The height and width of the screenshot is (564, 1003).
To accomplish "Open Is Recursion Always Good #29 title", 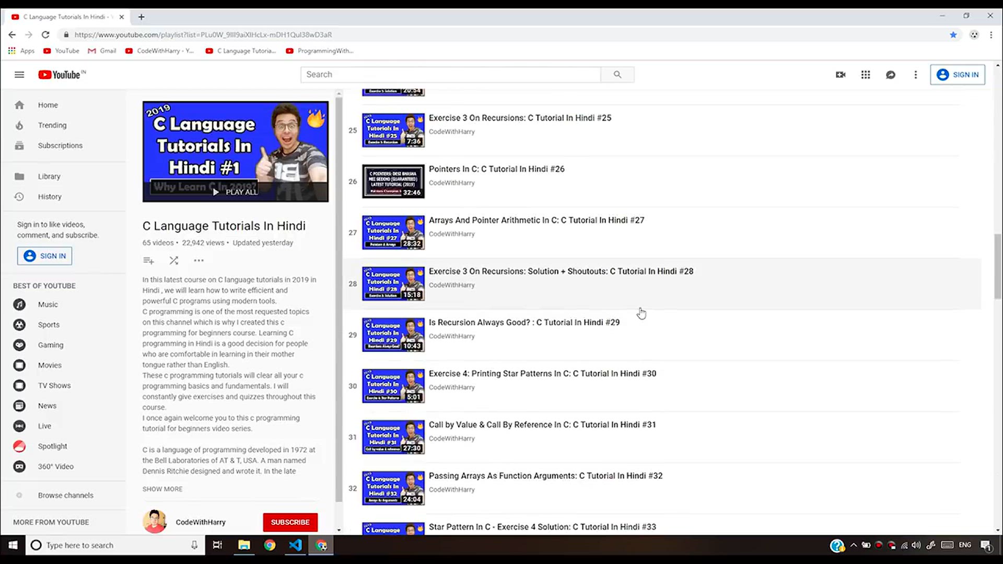I will [x=524, y=323].
